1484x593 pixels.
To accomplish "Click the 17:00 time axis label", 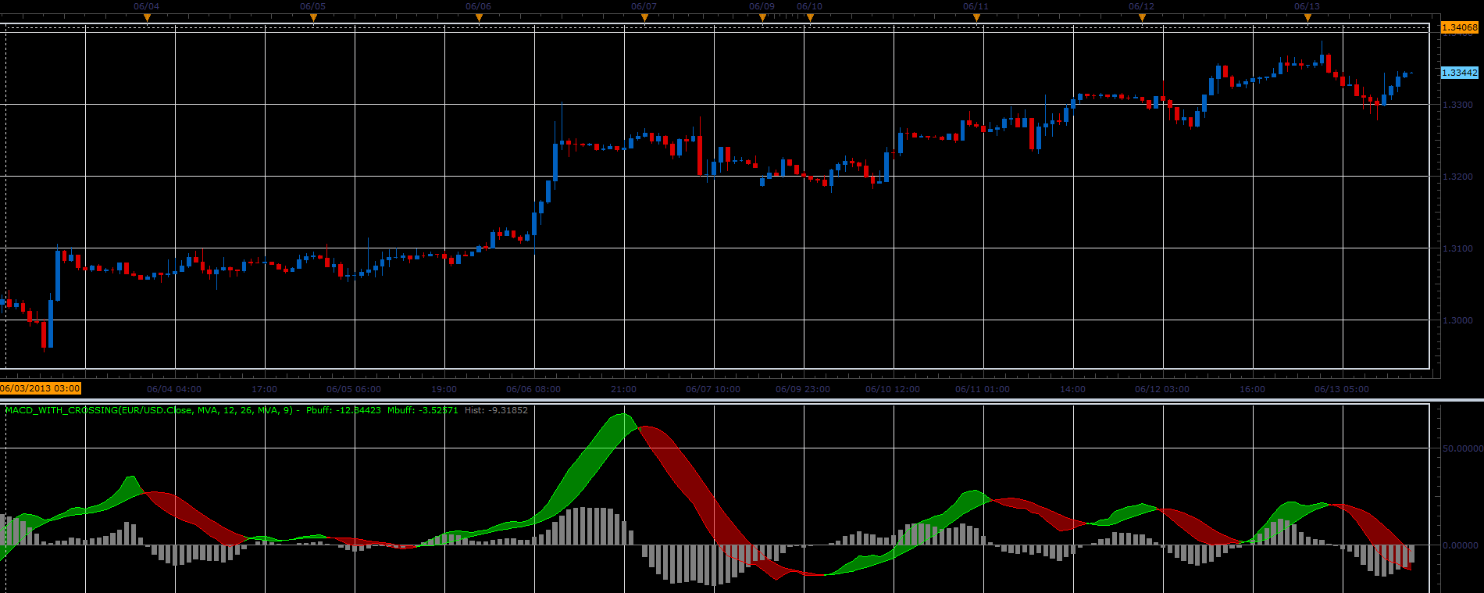I will click(265, 389).
